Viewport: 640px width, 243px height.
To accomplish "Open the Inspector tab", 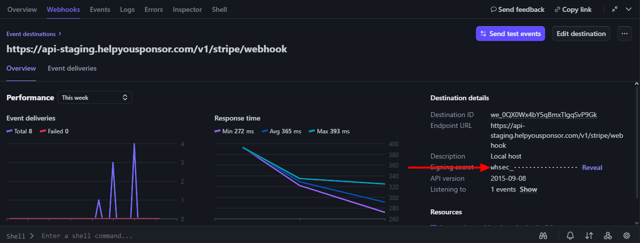I will [x=187, y=9].
